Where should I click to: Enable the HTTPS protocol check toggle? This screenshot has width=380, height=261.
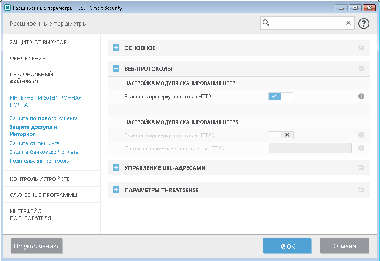(281, 135)
